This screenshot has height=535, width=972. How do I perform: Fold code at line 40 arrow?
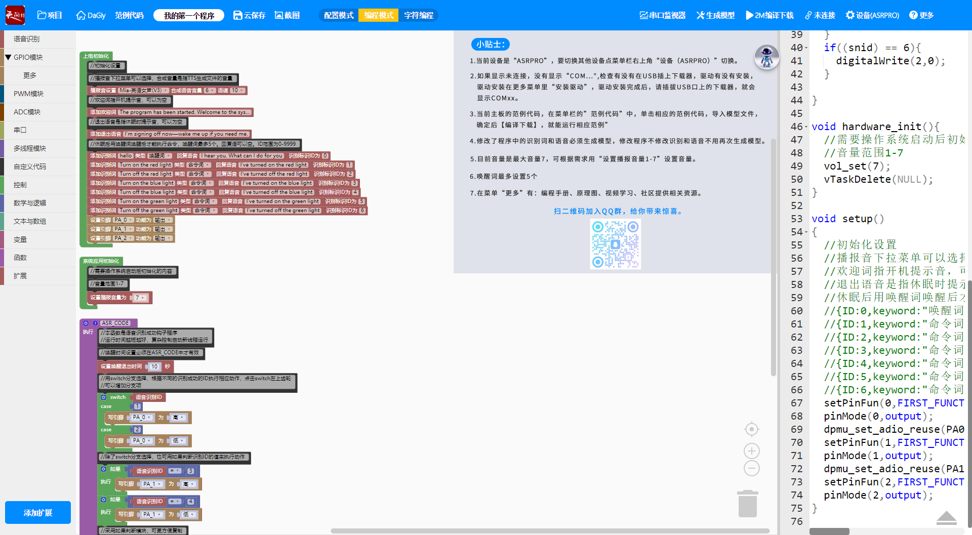[x=806, y=48]
